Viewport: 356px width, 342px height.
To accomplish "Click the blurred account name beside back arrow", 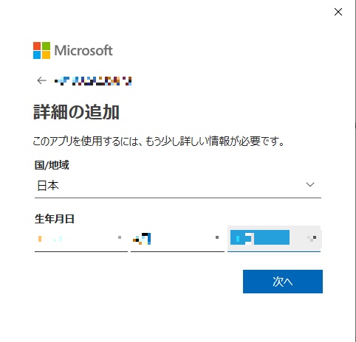I will pyautogui.click(x=93, y=81).
